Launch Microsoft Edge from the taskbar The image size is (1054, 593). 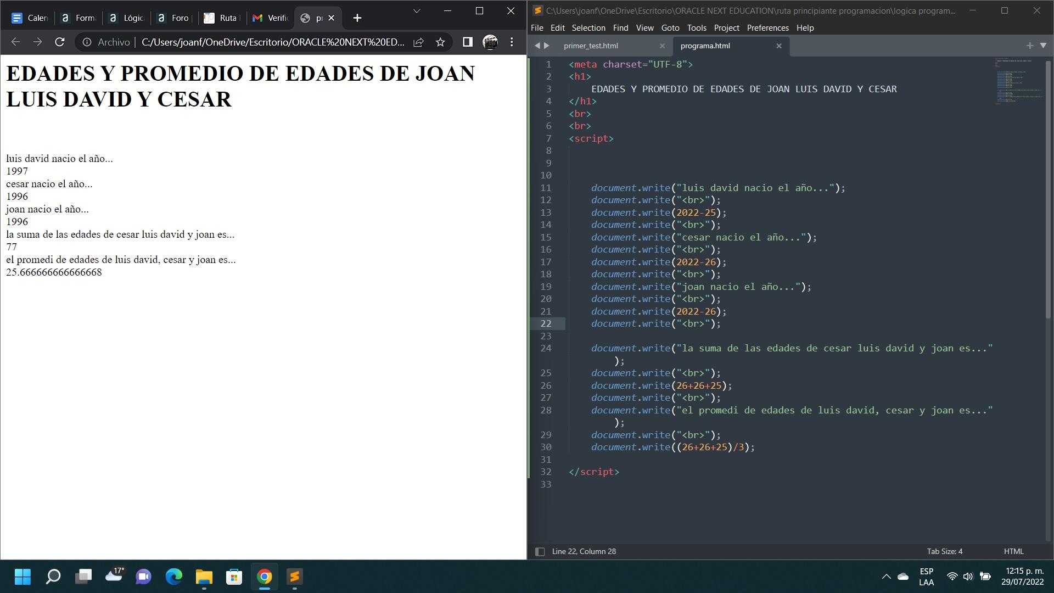click(174, 577)
